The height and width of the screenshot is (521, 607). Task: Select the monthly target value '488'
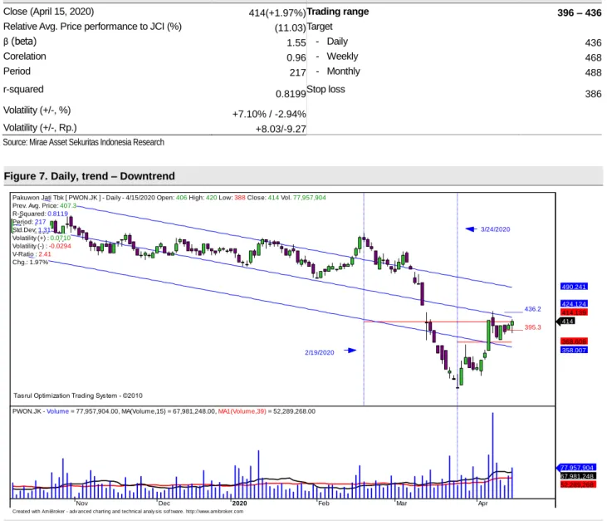coord(594,72)
